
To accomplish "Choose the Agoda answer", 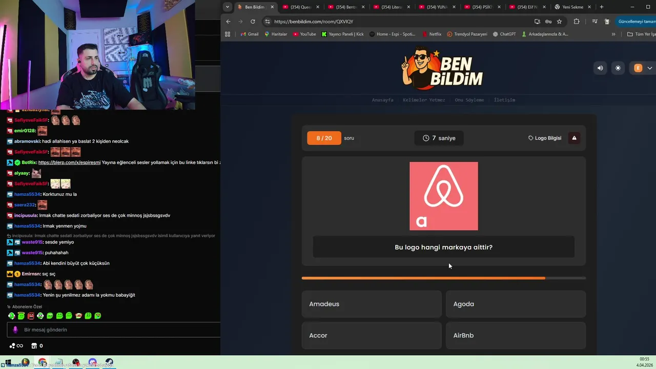I will click(516, 304).
